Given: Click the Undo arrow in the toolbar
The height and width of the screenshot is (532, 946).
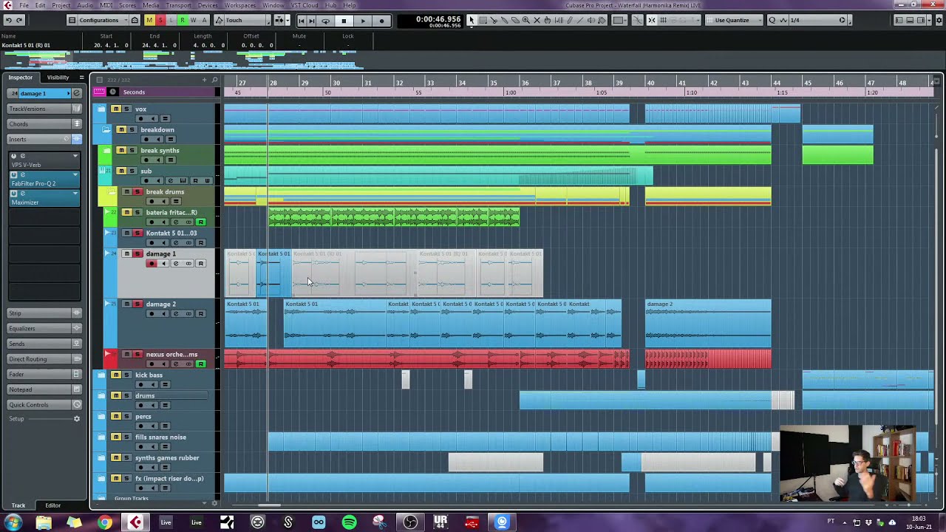Looking at the screenshot, I should click(8, 20).
